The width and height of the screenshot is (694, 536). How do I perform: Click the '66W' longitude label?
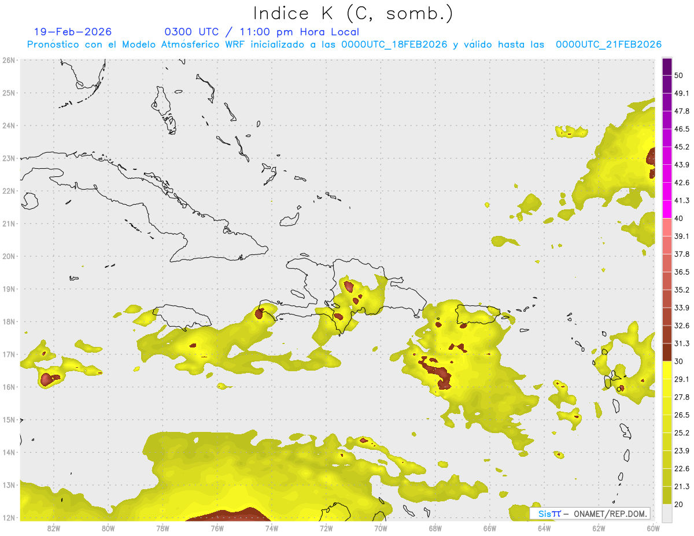(489, 528)
